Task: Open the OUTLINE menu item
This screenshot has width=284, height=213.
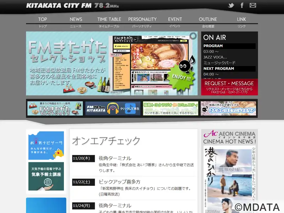Action: 208,19
